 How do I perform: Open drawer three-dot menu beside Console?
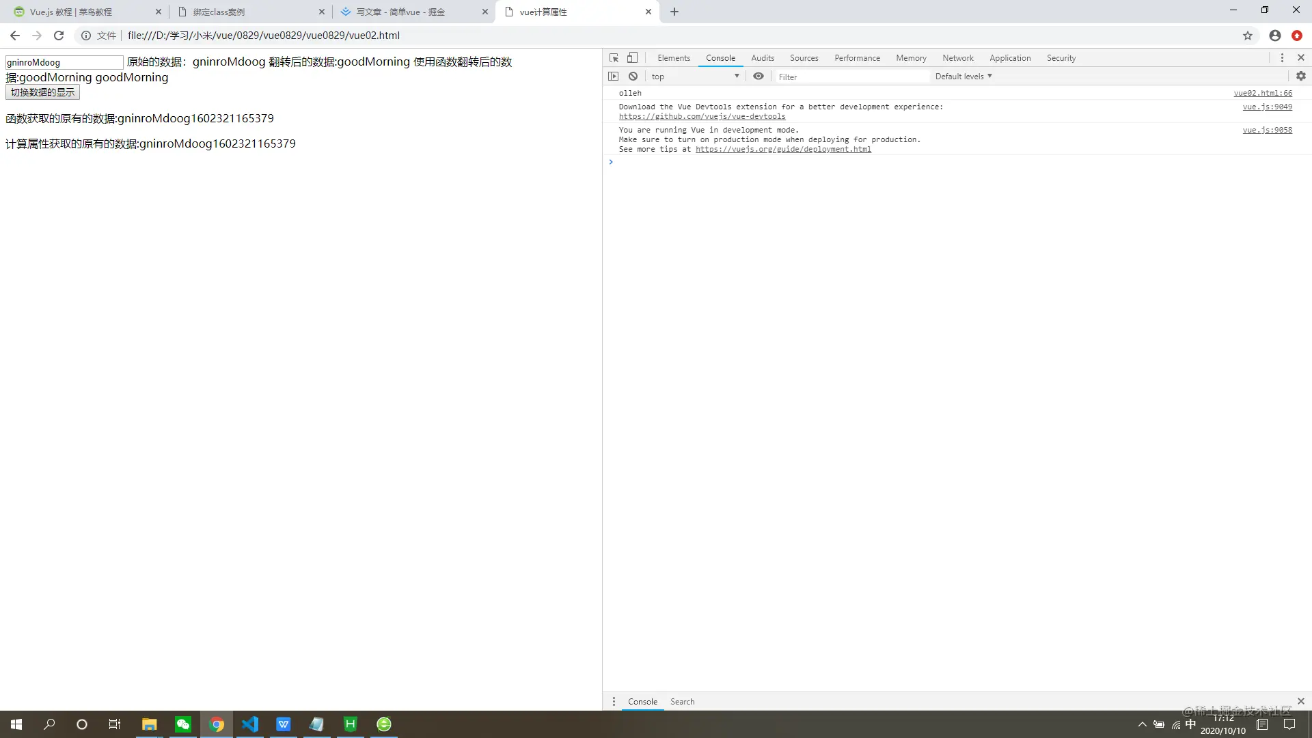click(614, 702)
